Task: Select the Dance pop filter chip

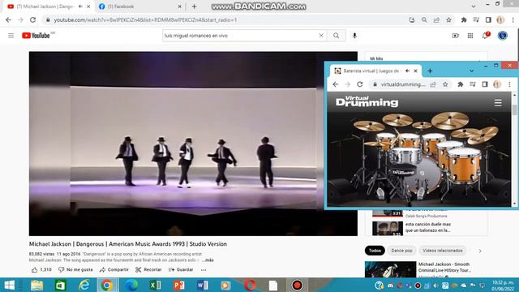Action: [401, 251]
